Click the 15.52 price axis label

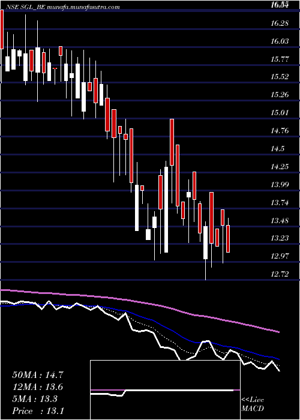point(280,77)
